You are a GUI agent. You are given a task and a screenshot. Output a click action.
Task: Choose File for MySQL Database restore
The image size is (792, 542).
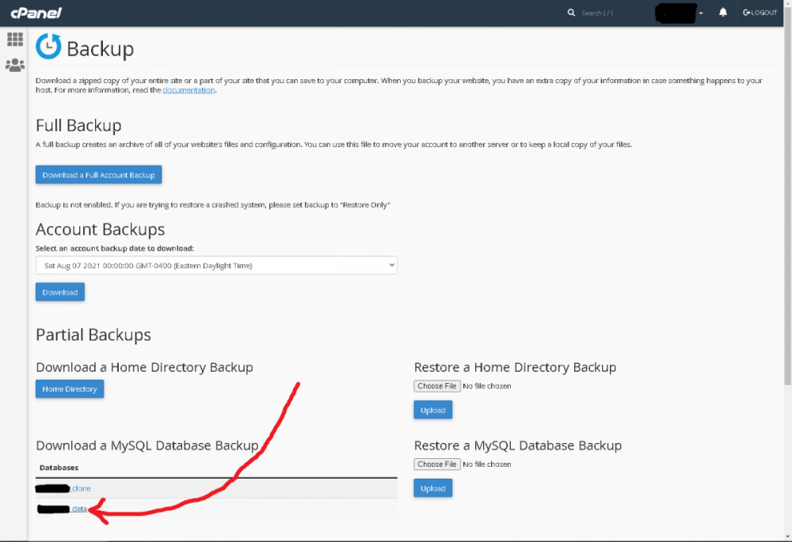click(x=437, y=464)
